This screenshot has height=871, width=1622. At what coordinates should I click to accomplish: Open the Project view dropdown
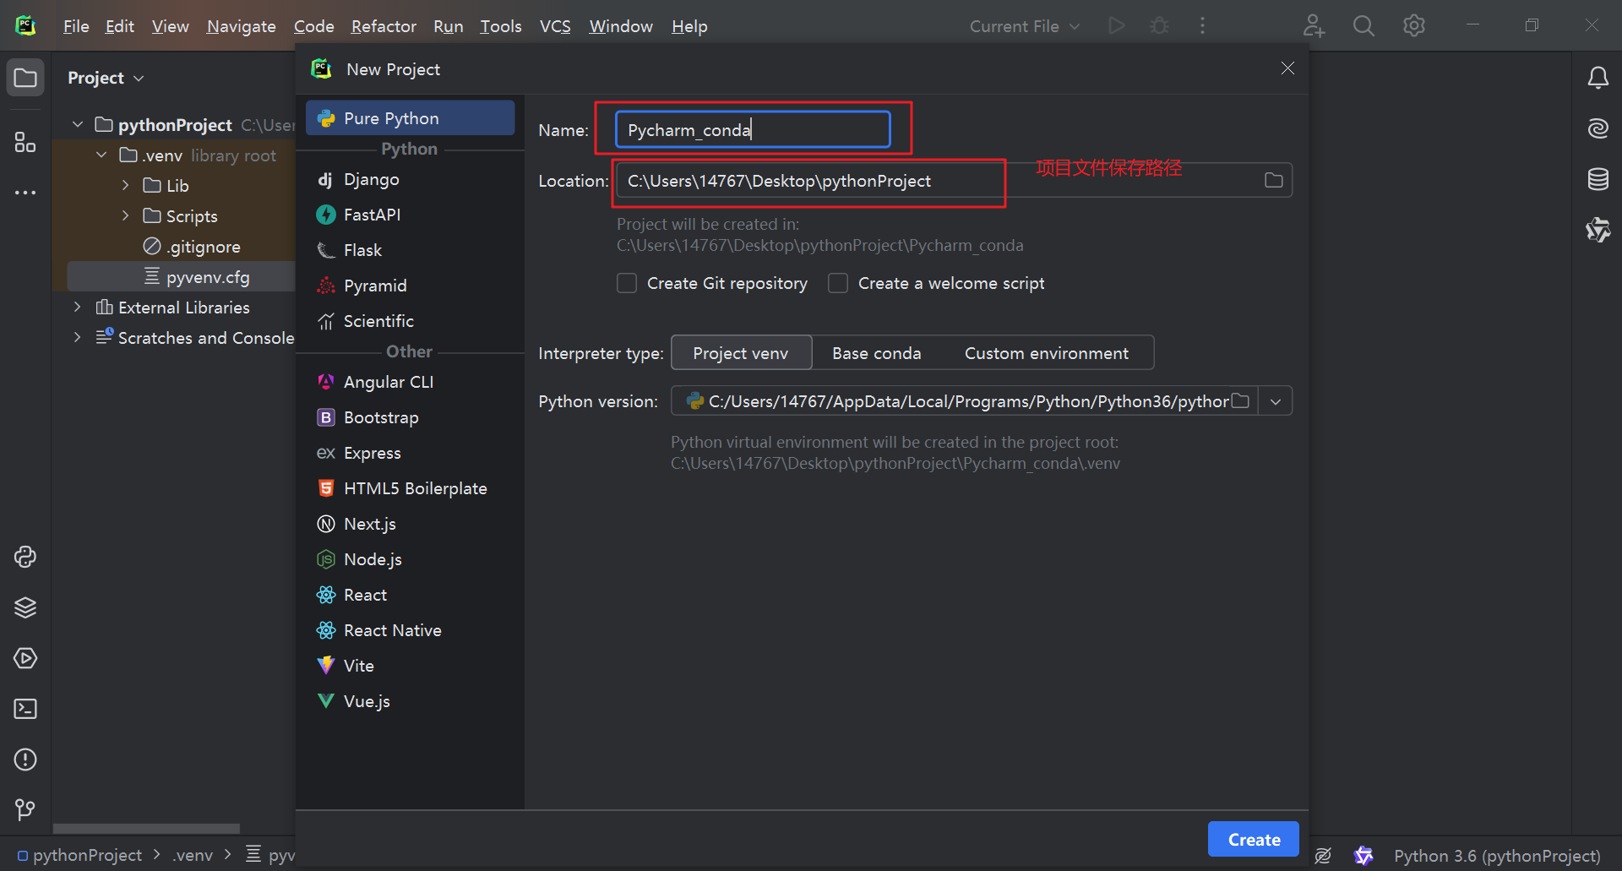click(106, 78)
